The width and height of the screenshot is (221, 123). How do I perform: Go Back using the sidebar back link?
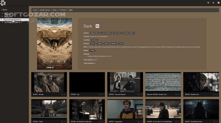[4, 10]
